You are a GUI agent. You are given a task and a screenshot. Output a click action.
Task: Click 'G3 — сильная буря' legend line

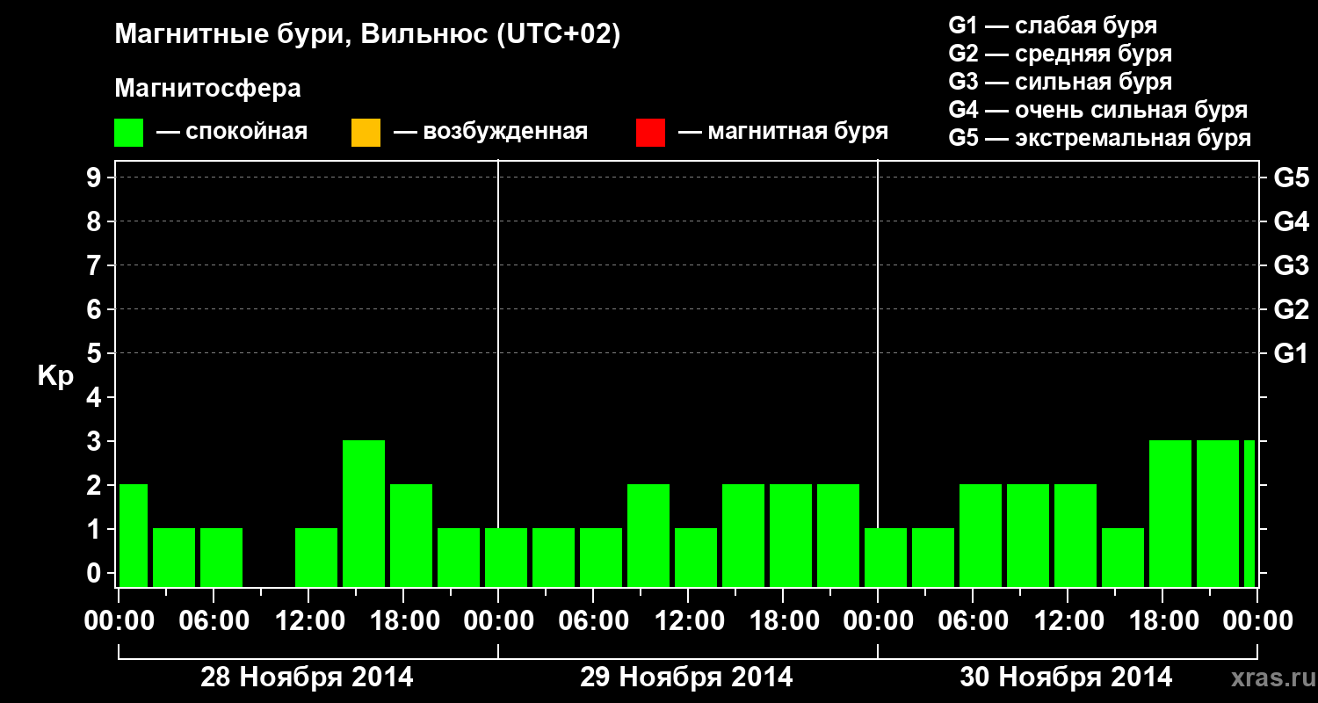coord(1060,82)
